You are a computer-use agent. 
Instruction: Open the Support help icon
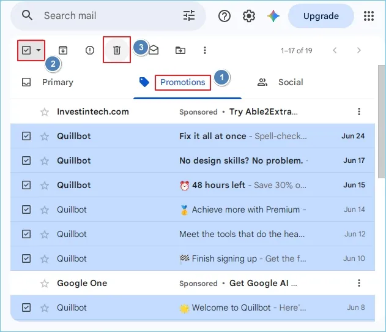225,17
